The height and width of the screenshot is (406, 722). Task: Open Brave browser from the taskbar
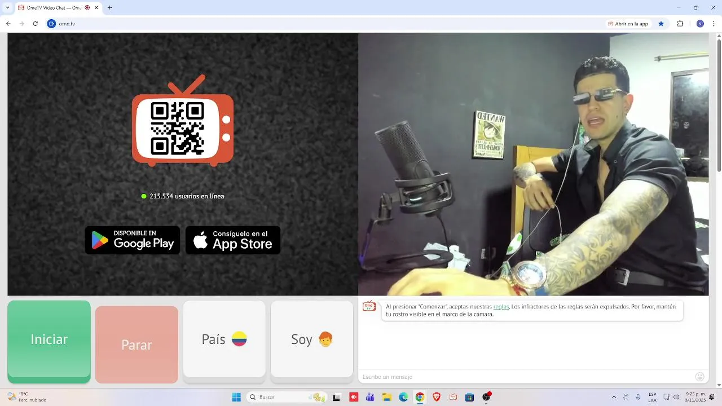437,397
